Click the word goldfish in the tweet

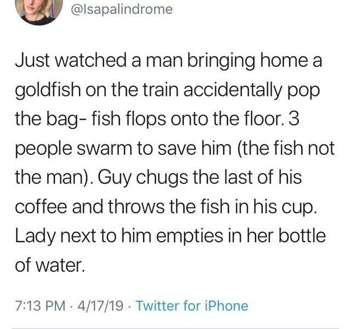[x=48, y=90]
